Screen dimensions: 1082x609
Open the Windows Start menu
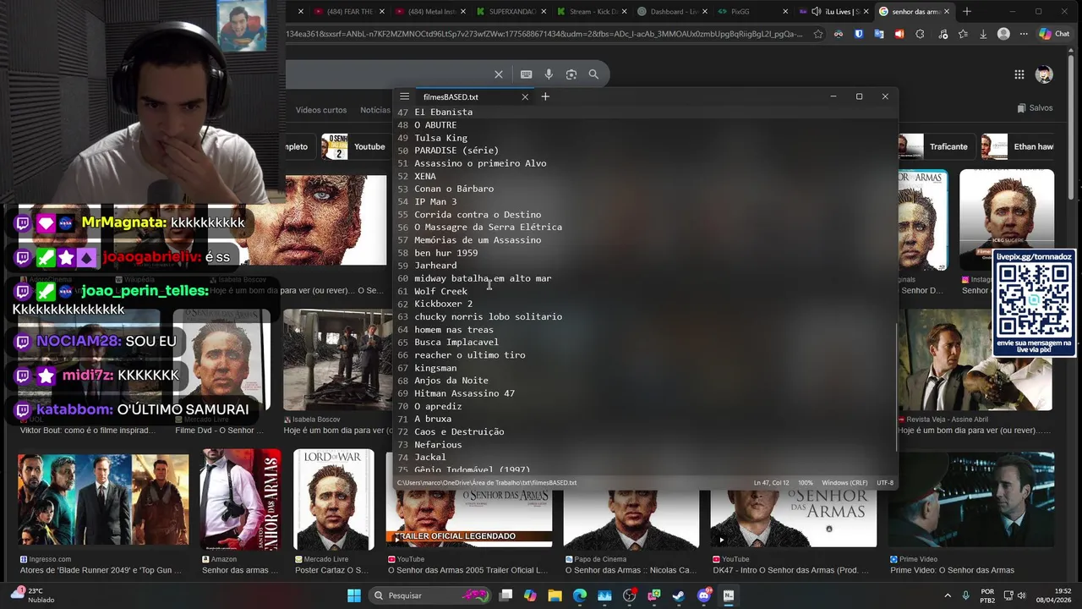[354, 595]
